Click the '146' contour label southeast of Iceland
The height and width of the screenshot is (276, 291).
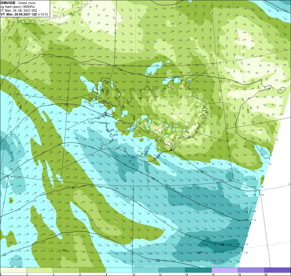[201, 172]
